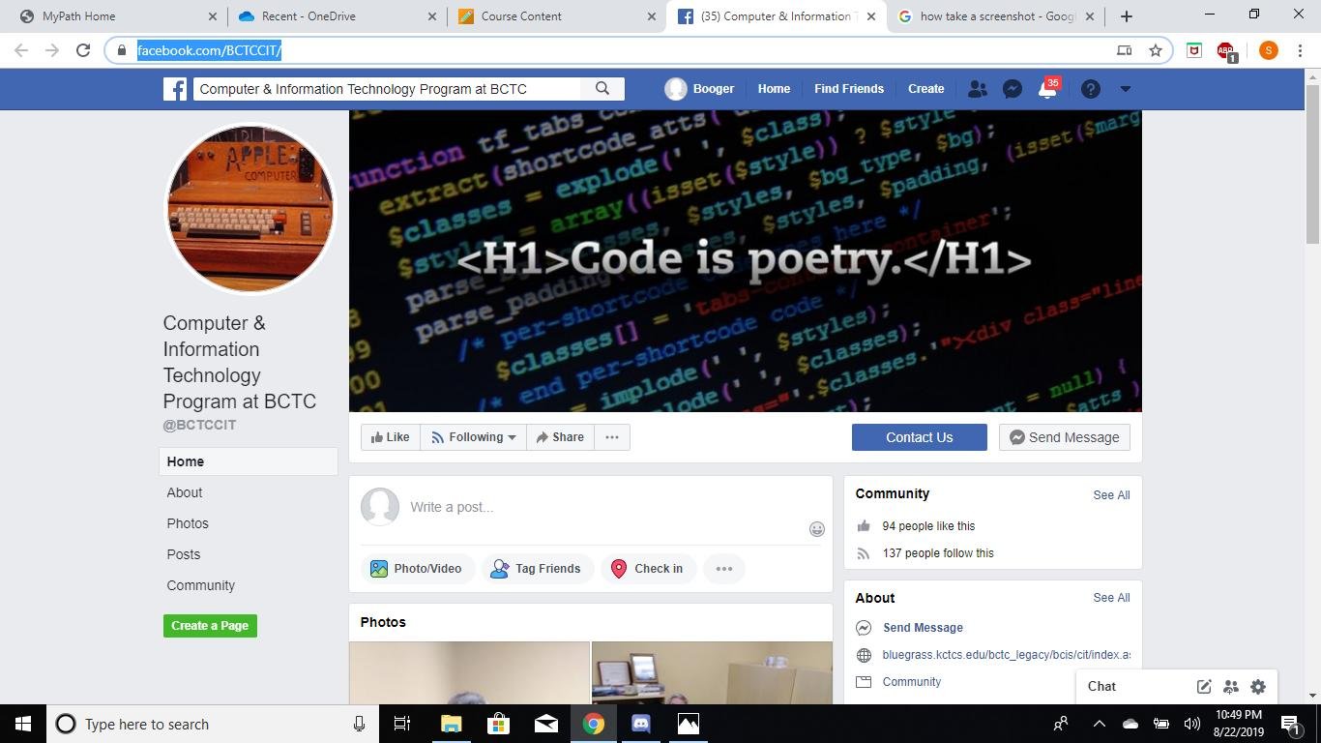Viewport: 1321px width, 743px height.
Task: Click the Apple computer profile picture
Action: click(250, 208)
